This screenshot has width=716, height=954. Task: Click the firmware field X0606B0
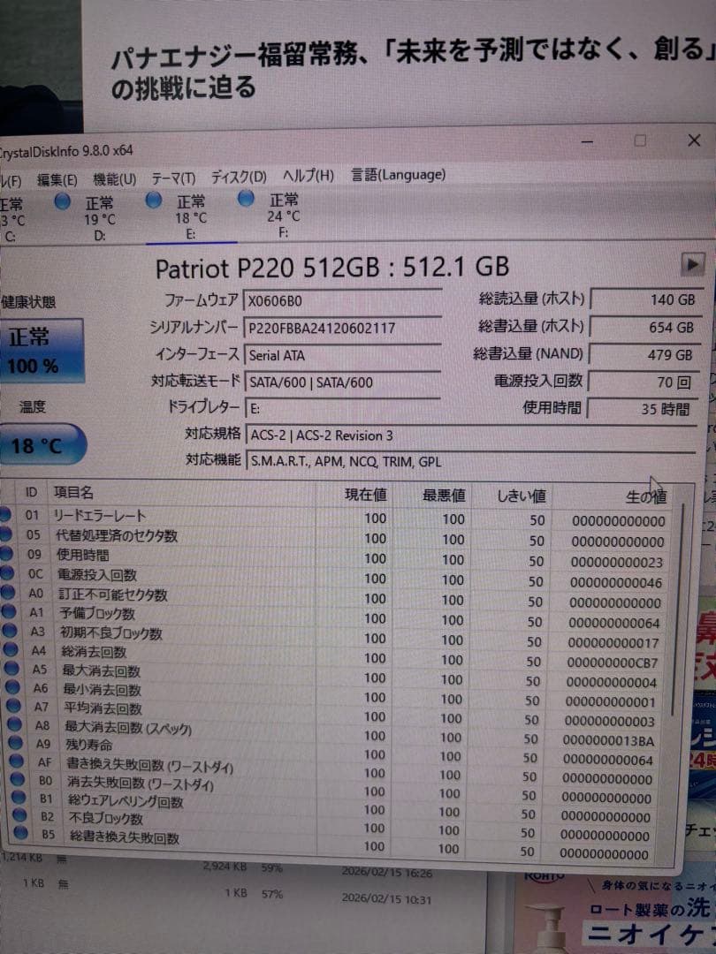pyautogui.click(x=342, y=300)
